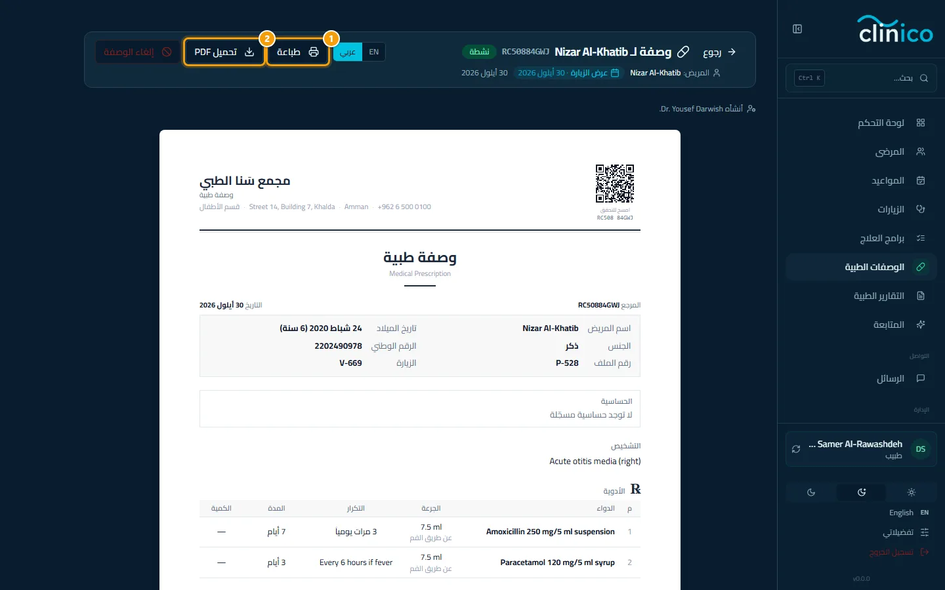Viewport: 945px width, 590px height.
Task: Click reference RC50884GWJ in the header bar
Action: 526,52
